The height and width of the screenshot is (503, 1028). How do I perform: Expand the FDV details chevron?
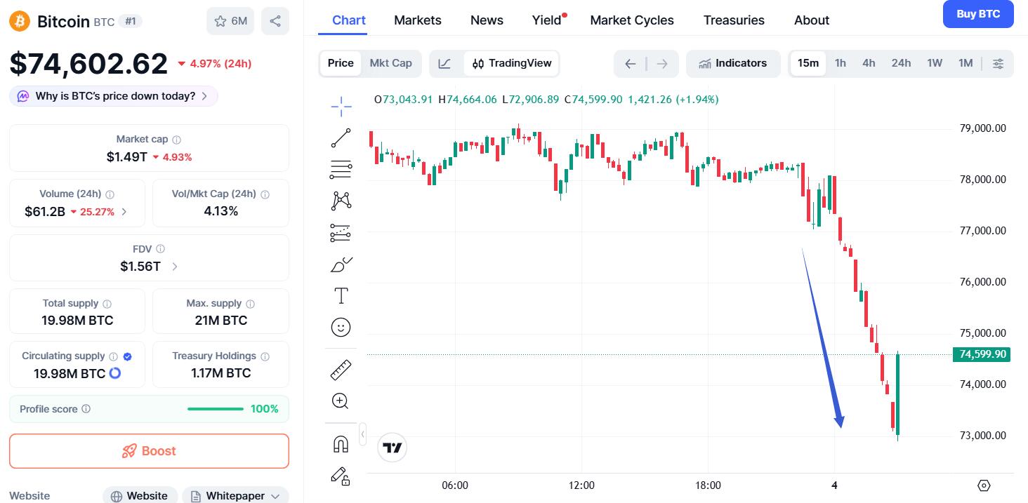(175, 267)
